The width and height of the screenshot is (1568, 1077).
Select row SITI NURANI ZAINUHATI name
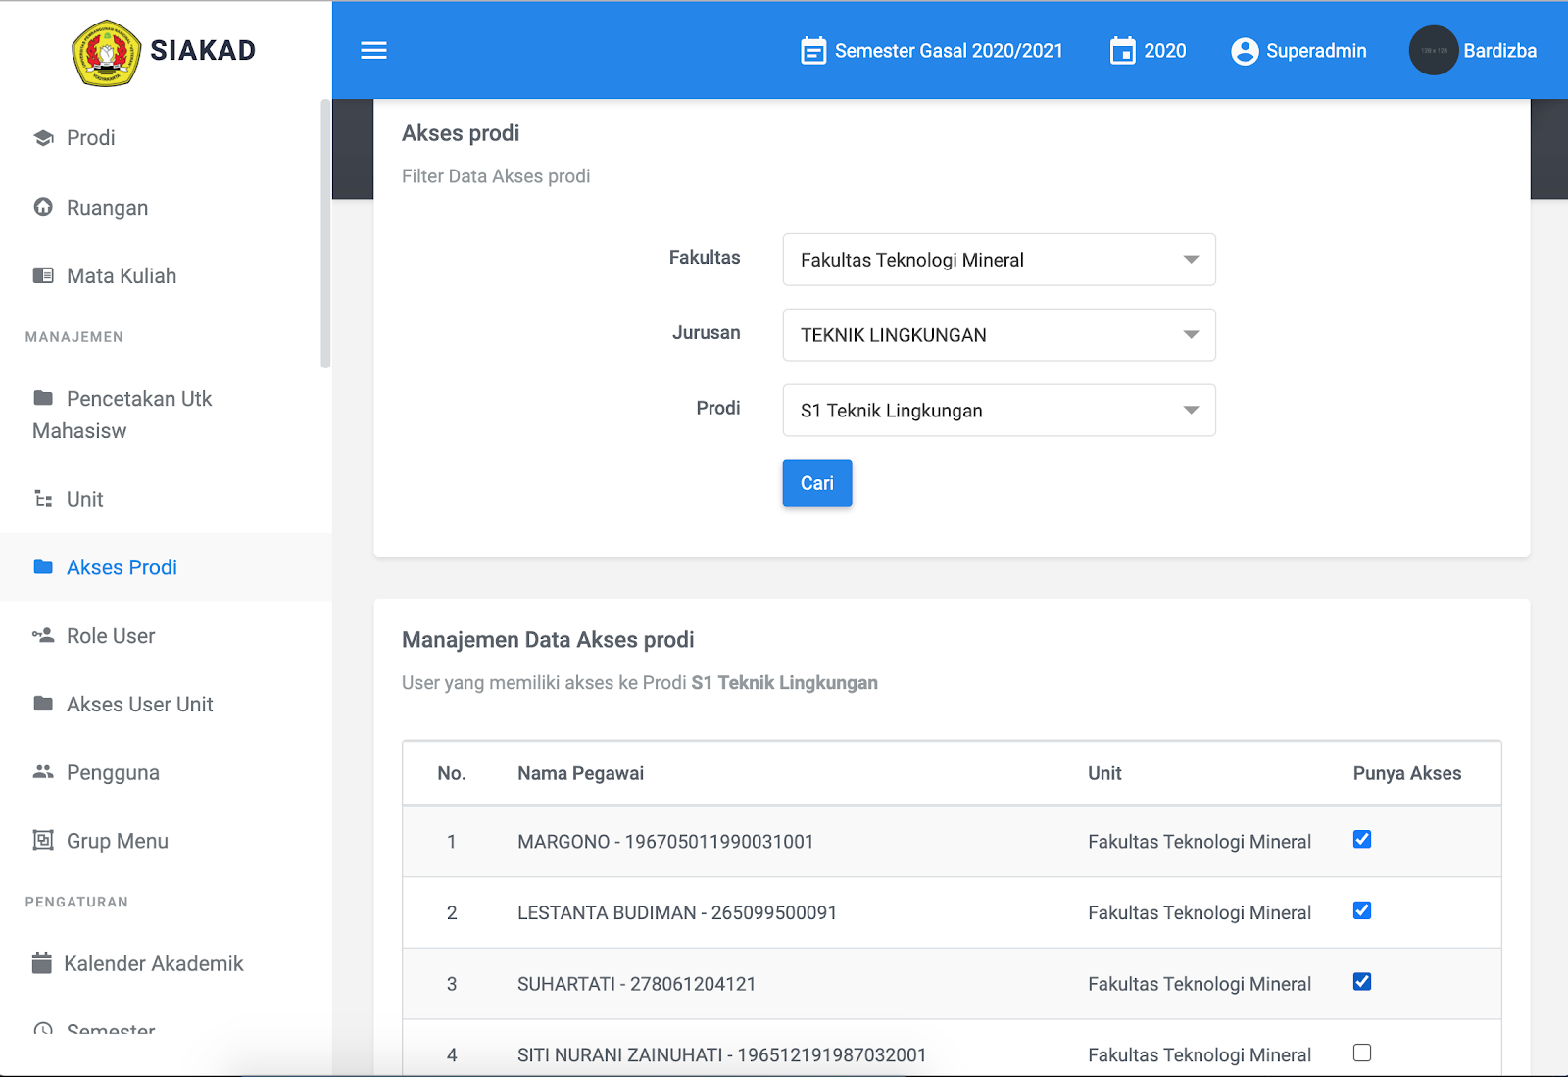tap(722, 1055)
